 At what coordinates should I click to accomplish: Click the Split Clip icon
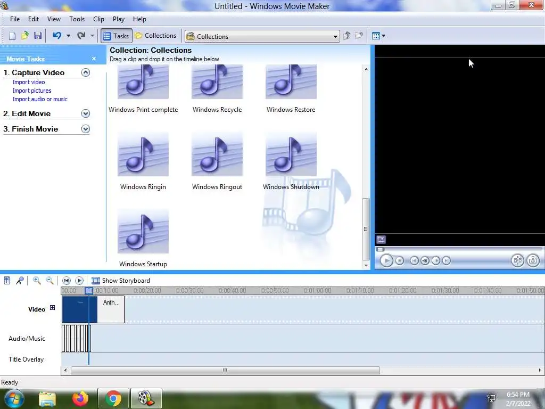(517, 260)
